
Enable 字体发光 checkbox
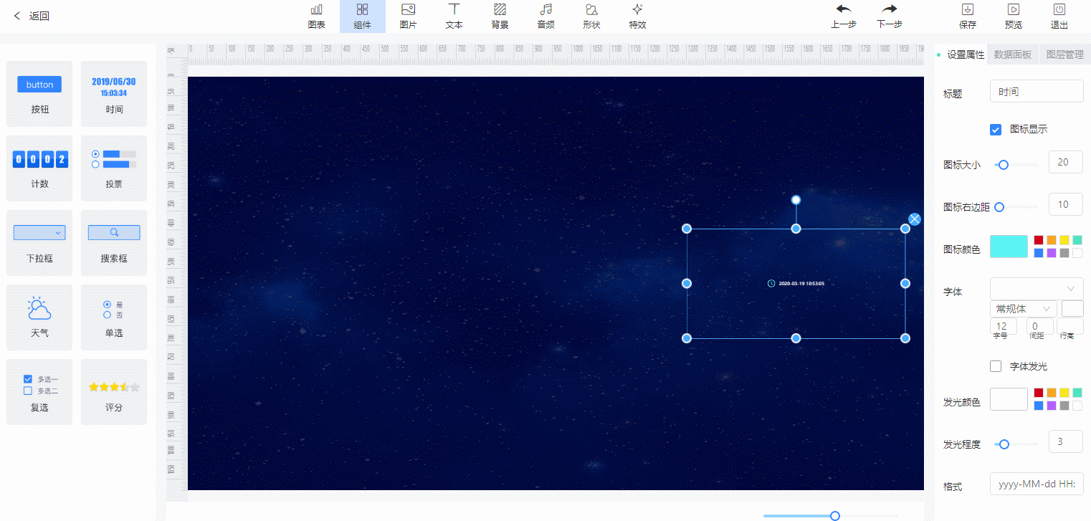click(996, 366)
